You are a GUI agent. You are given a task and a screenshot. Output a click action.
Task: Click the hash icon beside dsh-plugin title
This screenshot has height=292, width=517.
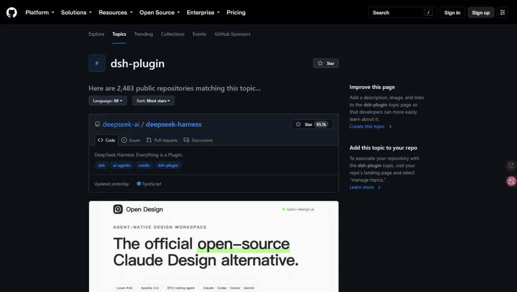click(97, 63)
